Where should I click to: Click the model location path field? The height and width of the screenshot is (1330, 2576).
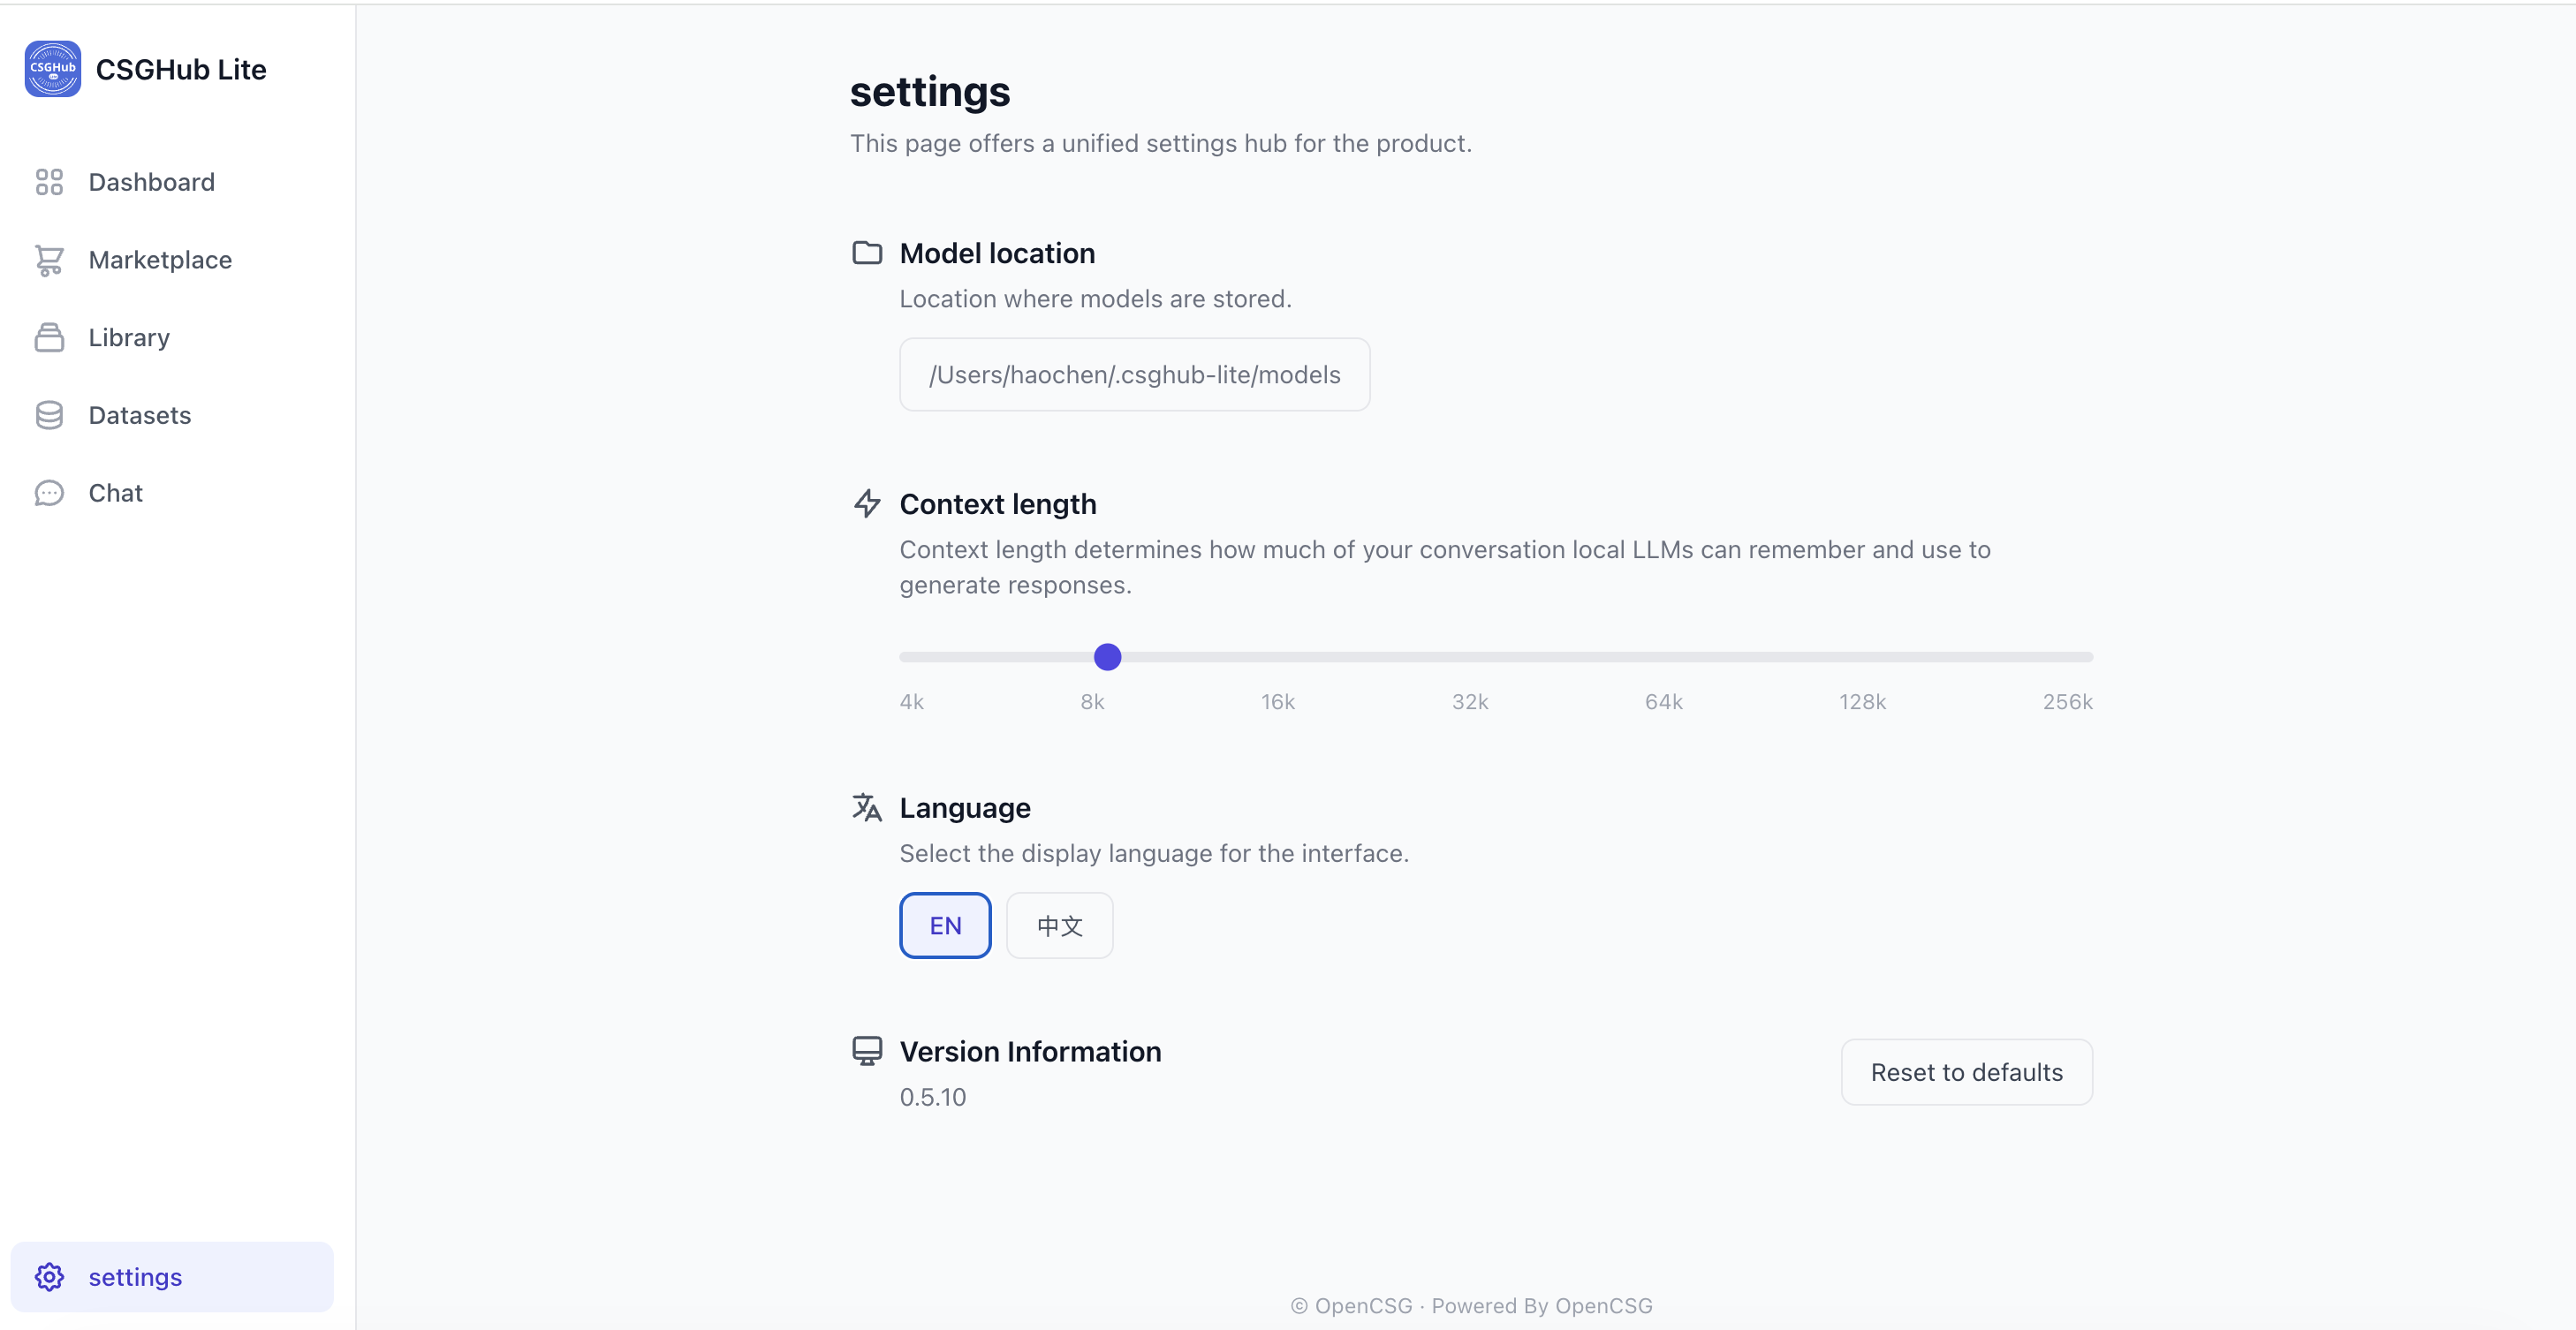pos(1134,375)
